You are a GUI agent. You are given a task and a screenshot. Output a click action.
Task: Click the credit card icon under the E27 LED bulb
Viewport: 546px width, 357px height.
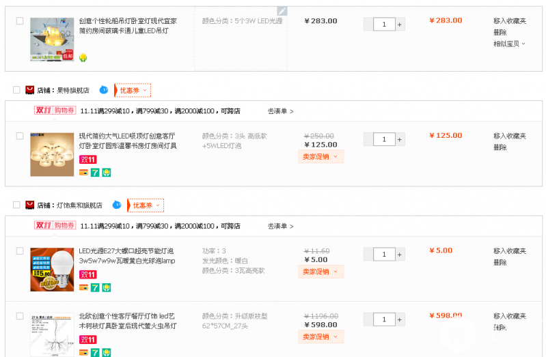point(83,287)
